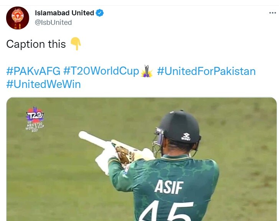Open the @IsbUnited handle link

click(x=53, y=23)
